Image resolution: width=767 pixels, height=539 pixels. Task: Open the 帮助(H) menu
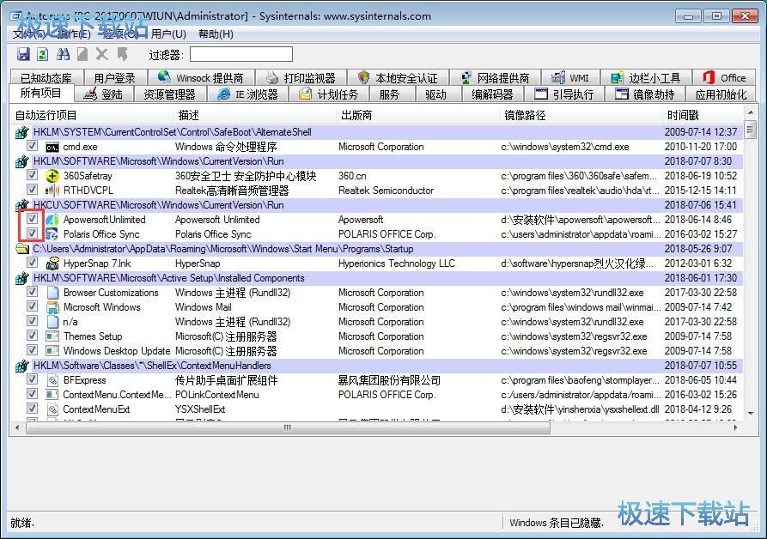[216, 34]
